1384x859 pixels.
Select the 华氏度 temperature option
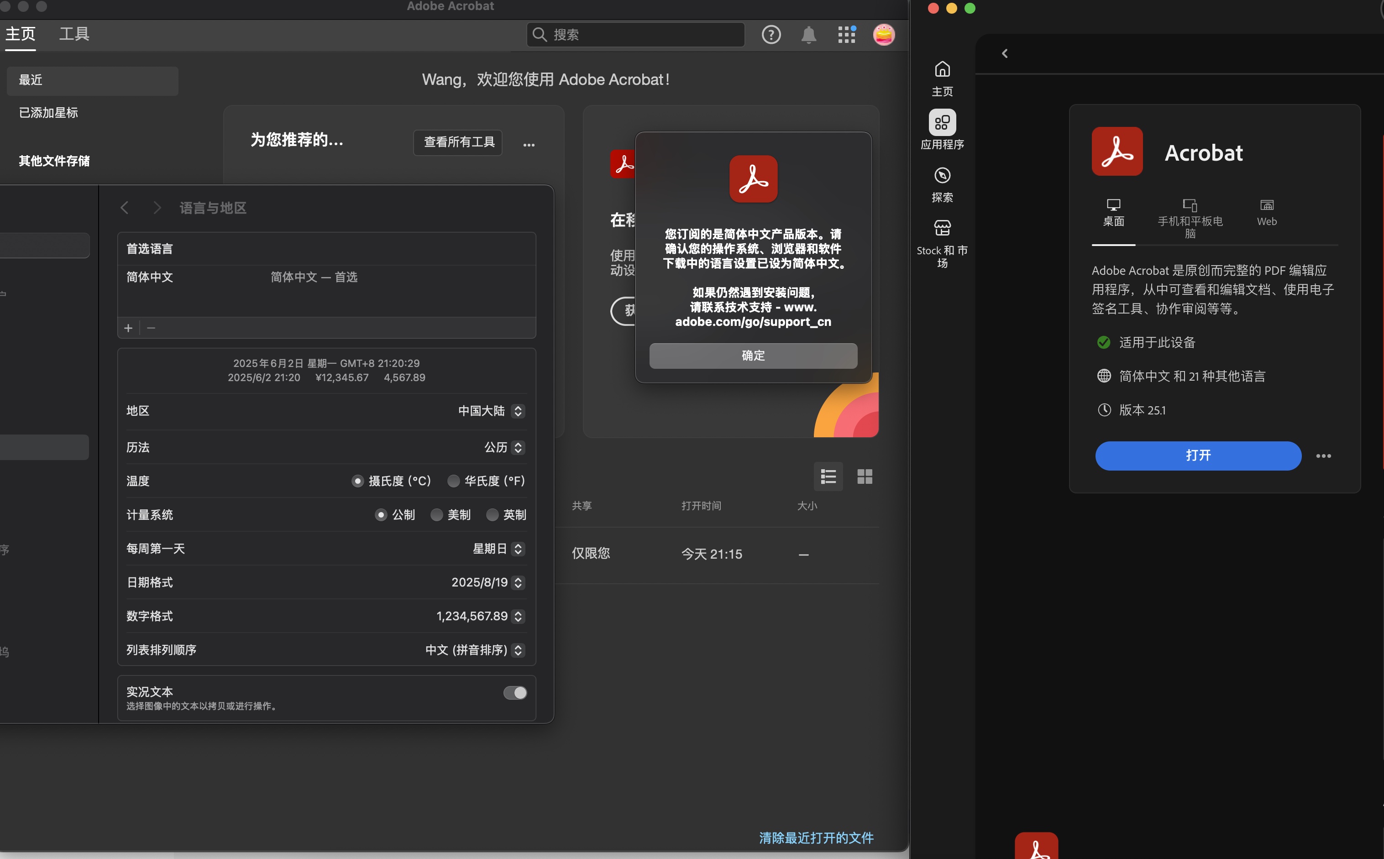453,481
